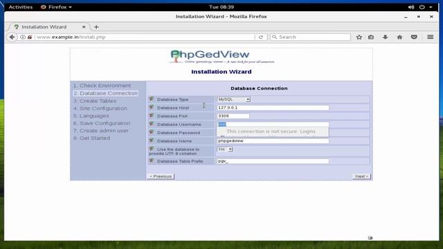
Task: Reload the page with the refresh icon
Action: pos(261,37)
